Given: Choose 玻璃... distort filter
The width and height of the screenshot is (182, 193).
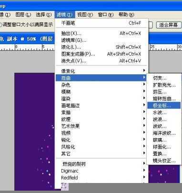Looking at the screenshot, I should point(164,140).
